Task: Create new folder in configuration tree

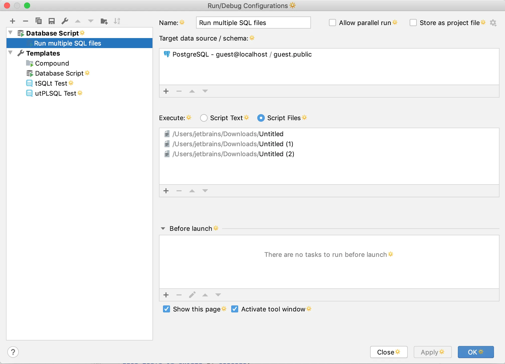Action: [104, 21]
